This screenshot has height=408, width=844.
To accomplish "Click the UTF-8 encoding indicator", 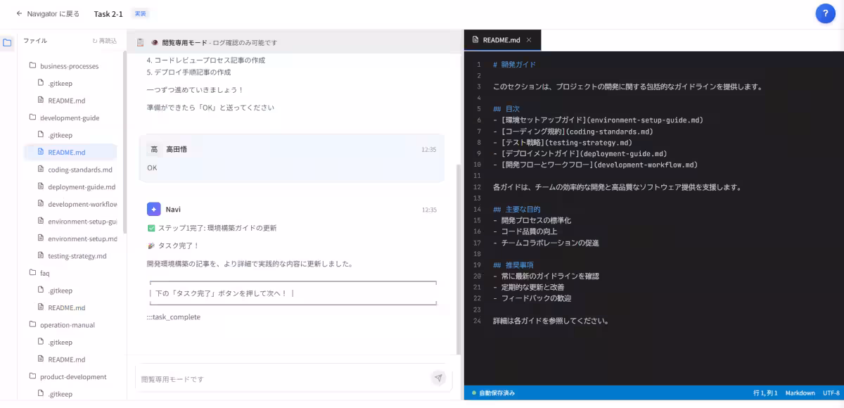I will click(830, 393).
